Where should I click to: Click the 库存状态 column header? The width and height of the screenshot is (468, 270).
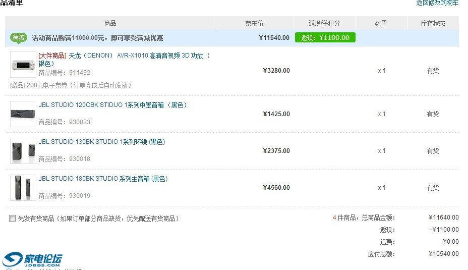(433, 23)
